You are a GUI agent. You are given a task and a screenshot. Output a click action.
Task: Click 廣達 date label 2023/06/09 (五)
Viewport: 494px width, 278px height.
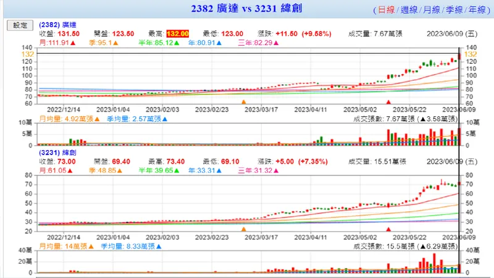[x=452, y=34]
